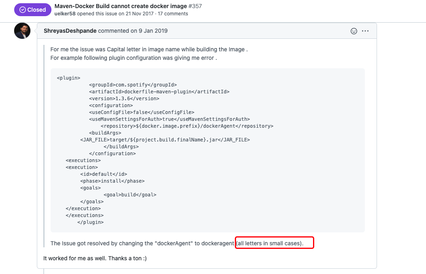Click the "It worked for me as well" reply text
The width and height of the screenshot is (426, 274).
(x=95, y=258)
